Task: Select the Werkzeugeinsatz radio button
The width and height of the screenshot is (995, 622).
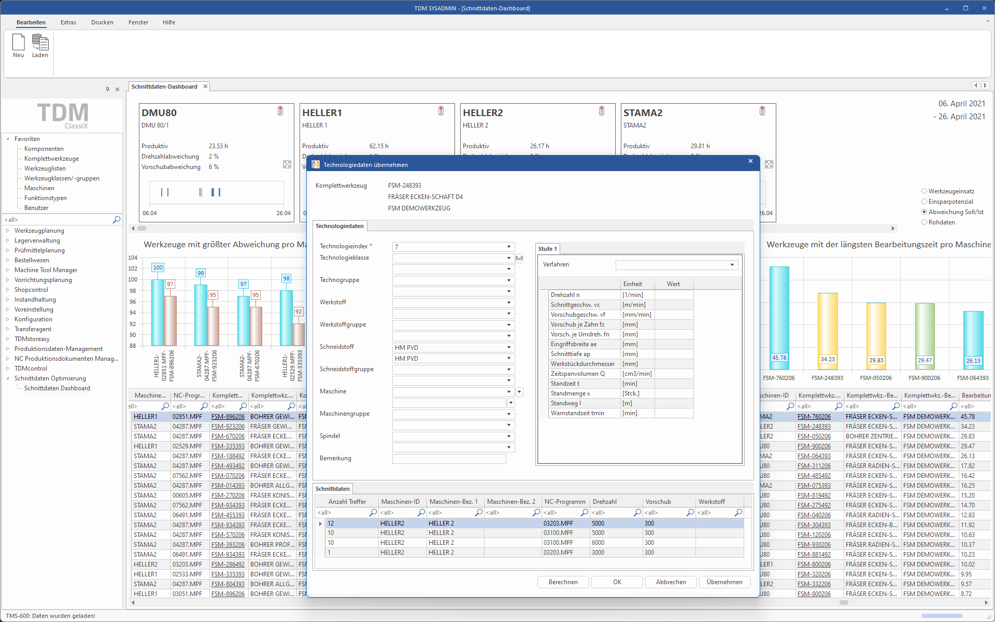Action: point(924,191)
